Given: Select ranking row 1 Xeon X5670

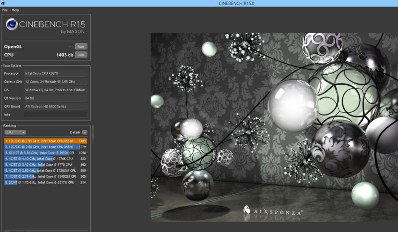Looking at the screenshot, I should (45, 141).
